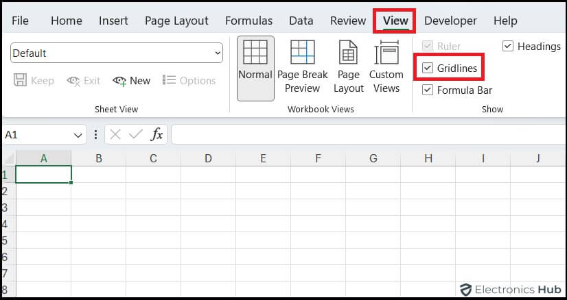
Task: Disable the Headings checkbox
Action: [508, 46]
